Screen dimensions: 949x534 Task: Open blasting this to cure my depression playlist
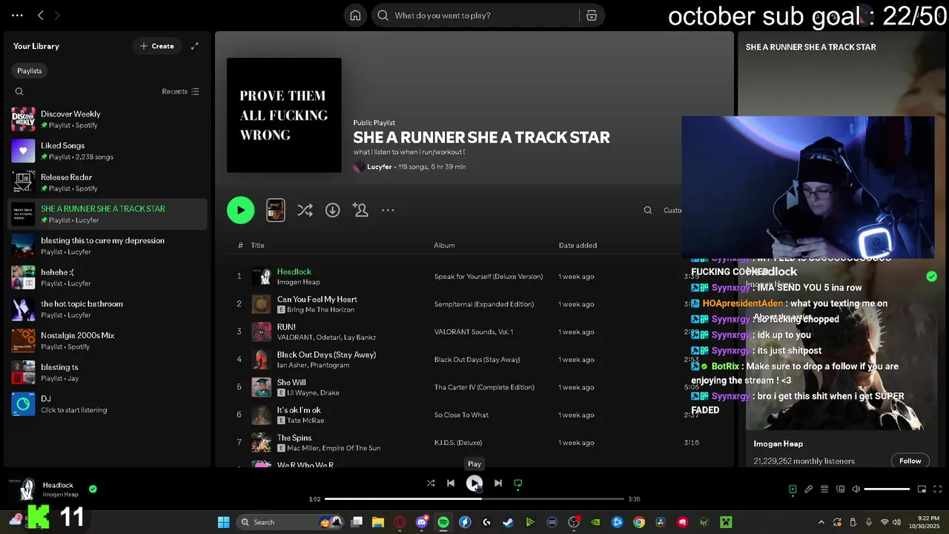point(108,246)
